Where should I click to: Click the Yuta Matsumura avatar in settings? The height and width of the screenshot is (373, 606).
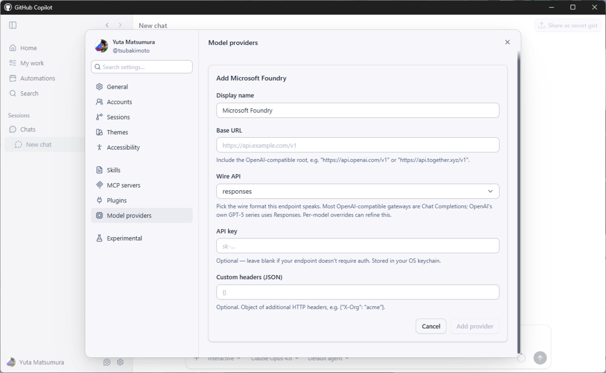(102, 46)
